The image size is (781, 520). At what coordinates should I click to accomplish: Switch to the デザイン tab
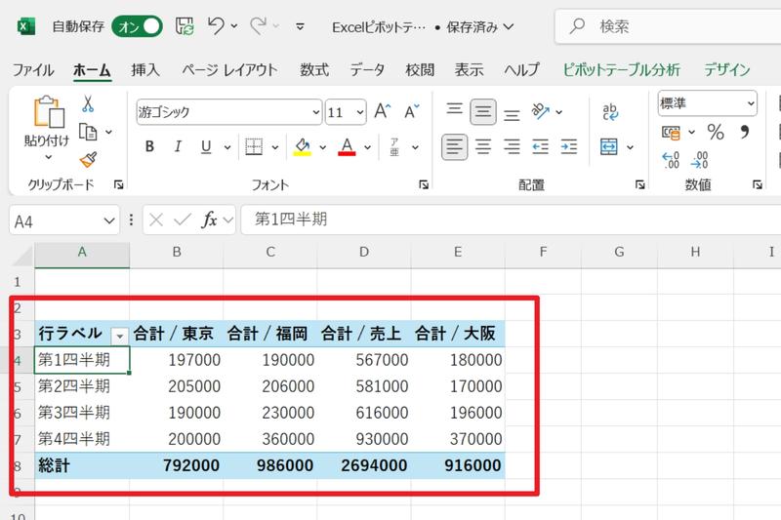[726, 69]
